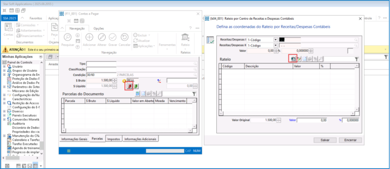The height and width of the screenshot is (169, 390).
Task: Toggle the checkbox right of Valor in Rateio window
Action: pos(351,51)
